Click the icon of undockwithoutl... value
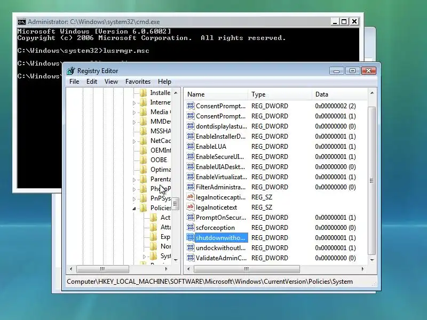 pyautogui.click(x=191, y=247)
